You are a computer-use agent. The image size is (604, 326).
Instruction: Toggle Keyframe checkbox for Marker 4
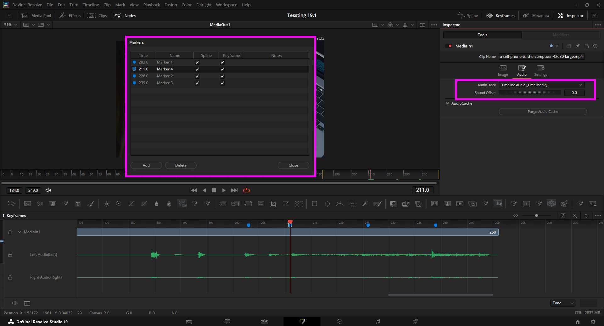(222, 69)
